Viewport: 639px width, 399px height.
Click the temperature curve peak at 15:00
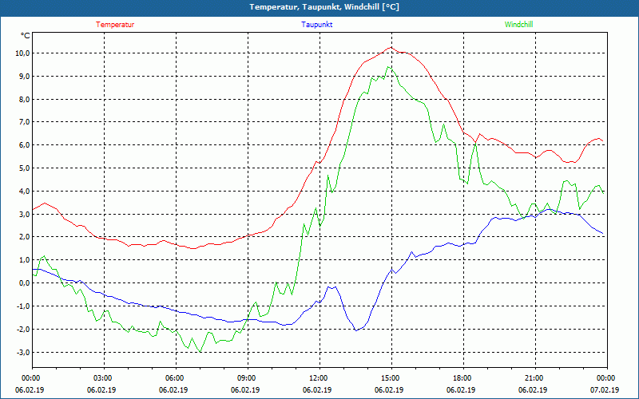pos(391,47)
